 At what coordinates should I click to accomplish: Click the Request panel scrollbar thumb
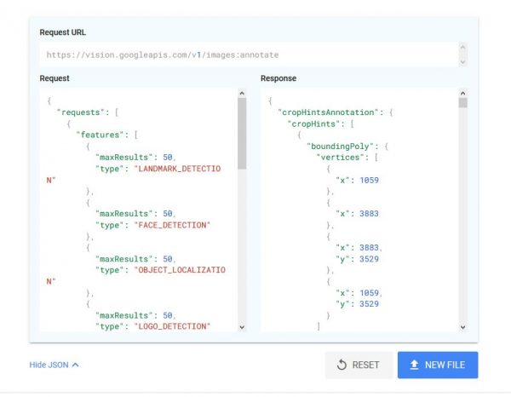click(x=242, y=133)
